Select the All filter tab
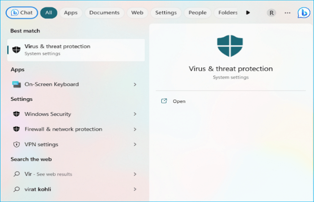This screenshot has height=202, width=314. click(x=48, y=13)
